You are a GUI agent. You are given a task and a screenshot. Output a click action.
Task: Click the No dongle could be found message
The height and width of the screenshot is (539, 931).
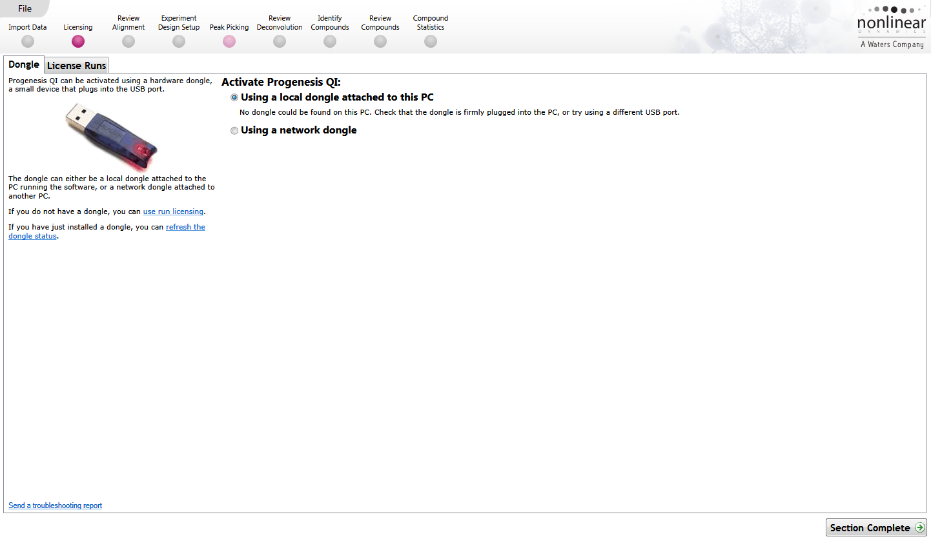460,112
